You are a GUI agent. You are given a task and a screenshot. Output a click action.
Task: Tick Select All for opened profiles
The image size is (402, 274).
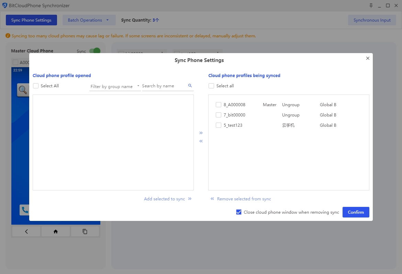pyautogui.click(x=36, y=86)
